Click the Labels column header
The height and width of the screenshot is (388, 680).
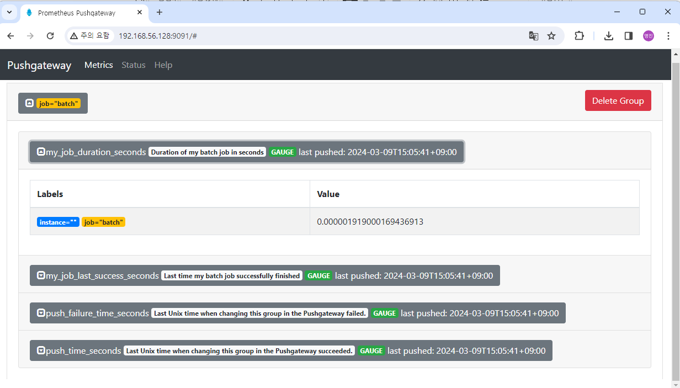(50, 194)
